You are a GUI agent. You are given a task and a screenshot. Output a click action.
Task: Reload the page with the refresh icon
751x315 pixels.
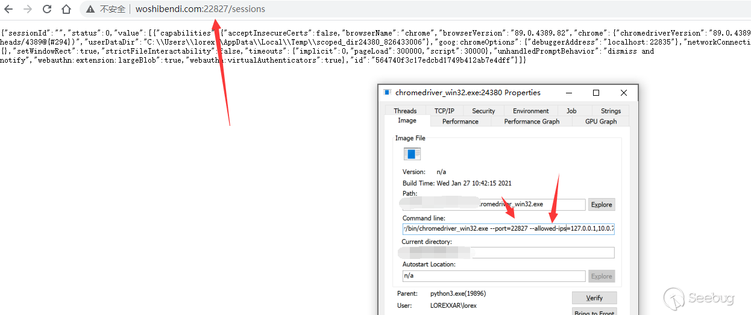pyautogui.click(x=47, y=9)
